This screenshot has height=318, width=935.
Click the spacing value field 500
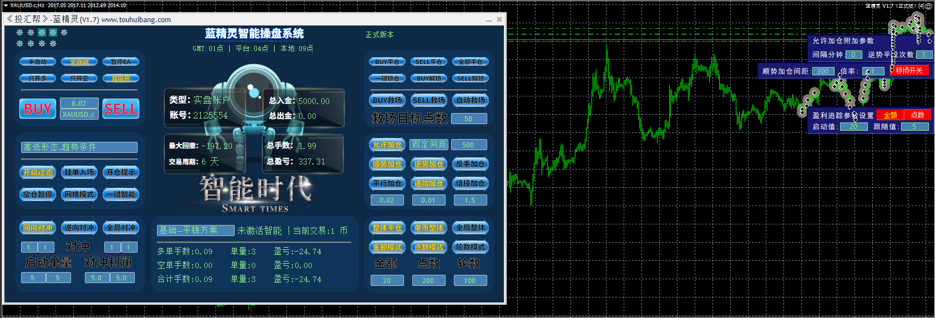click(469, 145)
